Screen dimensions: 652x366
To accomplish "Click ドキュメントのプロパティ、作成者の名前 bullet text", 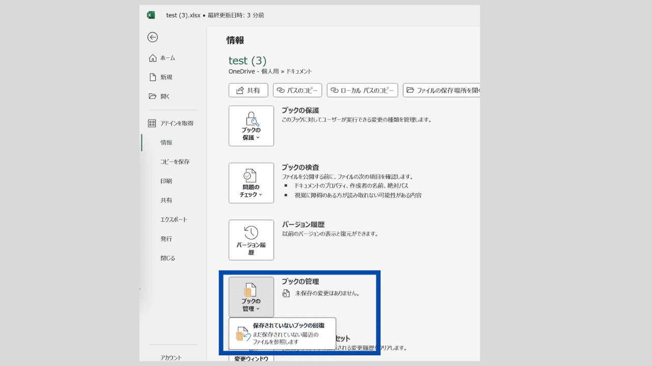I will click(x=351, y=186).
